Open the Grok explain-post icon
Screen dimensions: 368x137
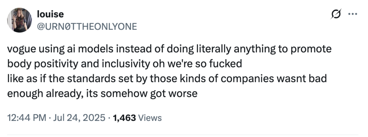click(336, 14)
